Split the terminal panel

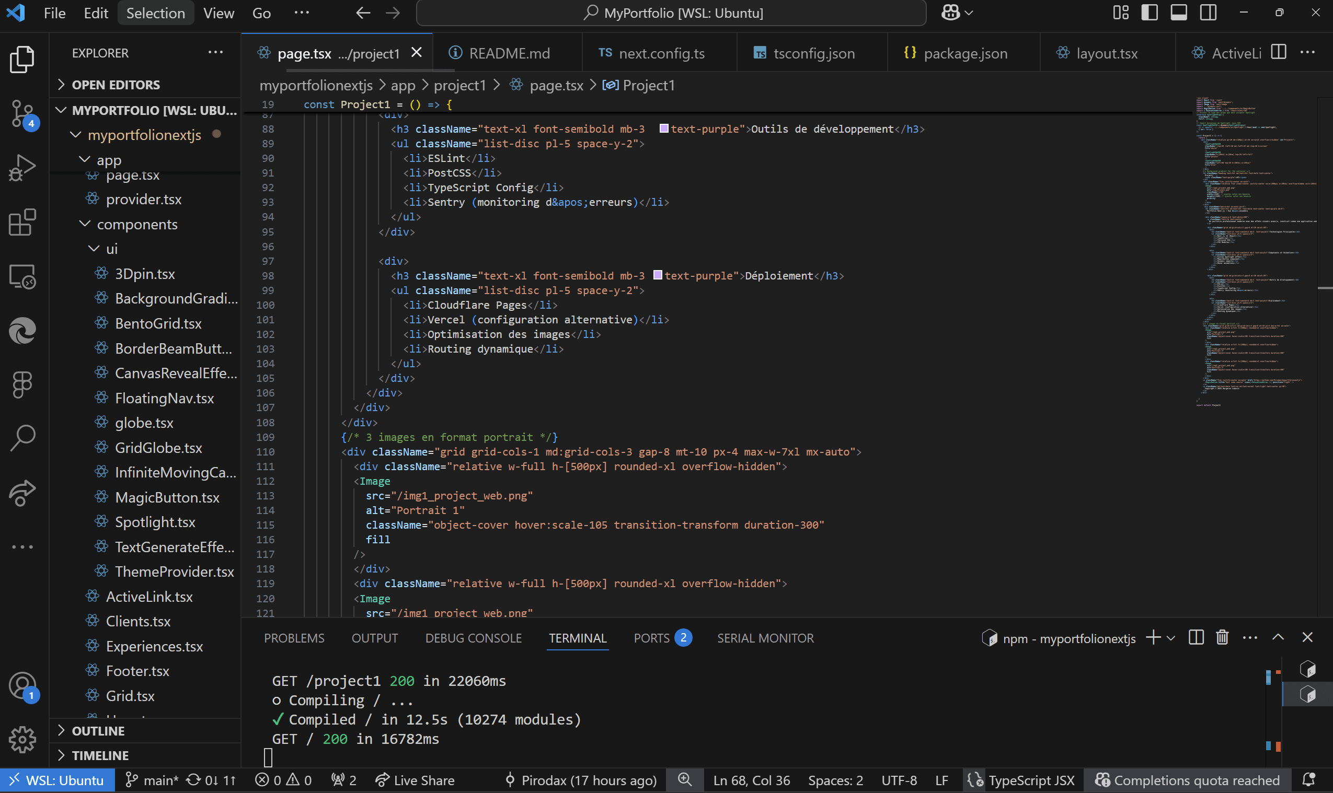point(1196,637)
